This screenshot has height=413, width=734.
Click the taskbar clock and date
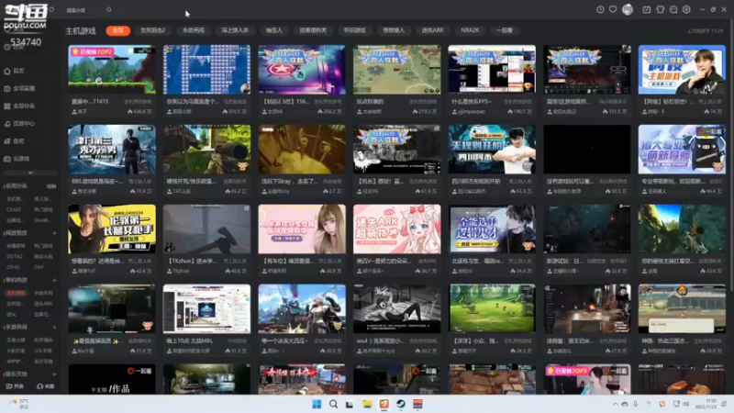pos(706,404)
